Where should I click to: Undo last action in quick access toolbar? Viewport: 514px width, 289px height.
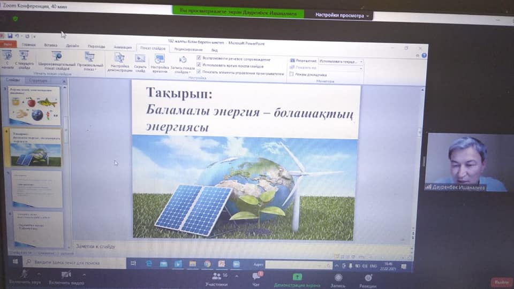click(17, 36)
